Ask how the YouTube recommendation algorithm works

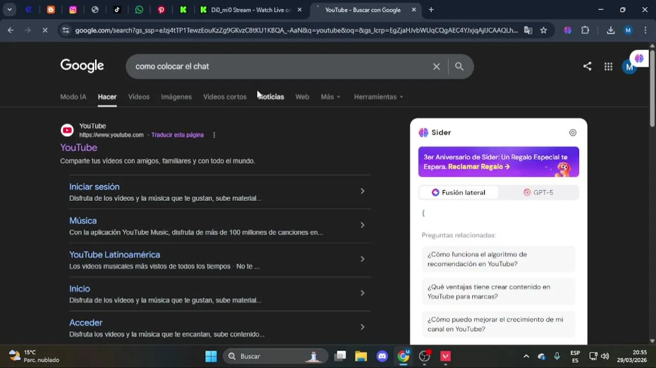[x=499, y=259]
